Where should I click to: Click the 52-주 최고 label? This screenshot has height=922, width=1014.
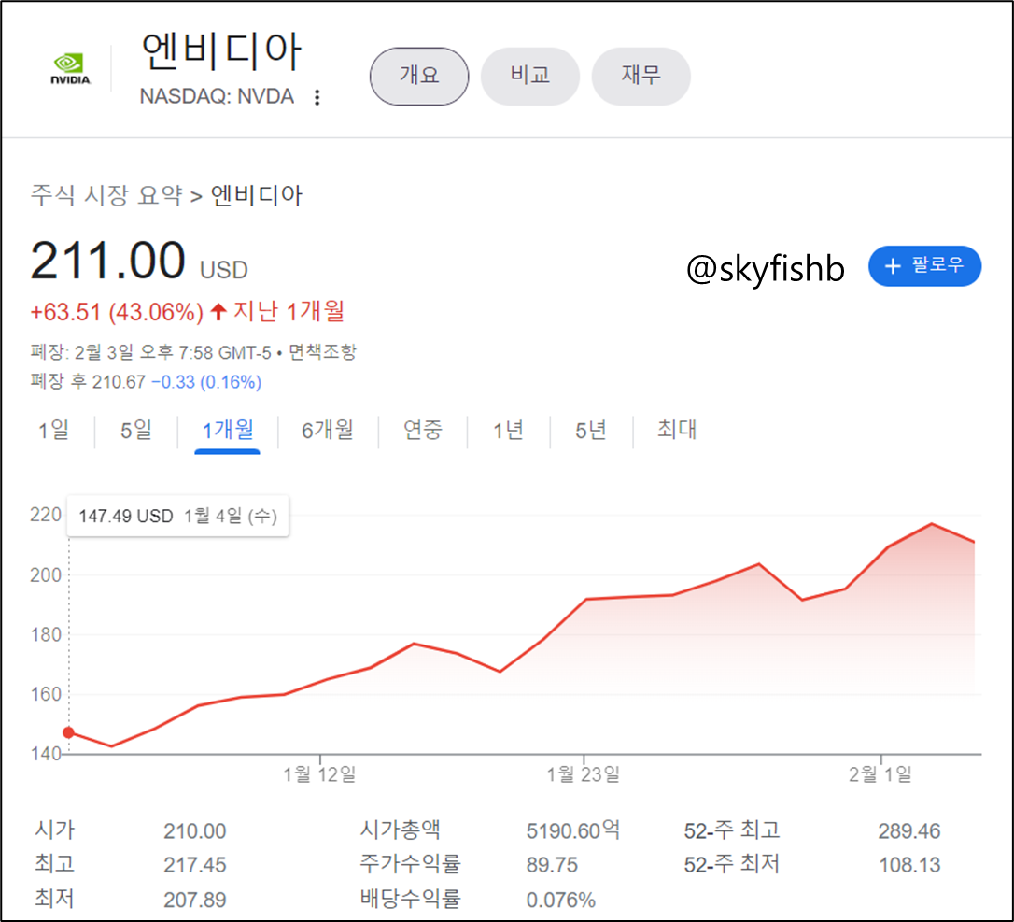(x=732, y=830)
